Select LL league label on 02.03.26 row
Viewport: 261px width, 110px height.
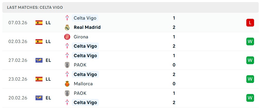[48, 41]
